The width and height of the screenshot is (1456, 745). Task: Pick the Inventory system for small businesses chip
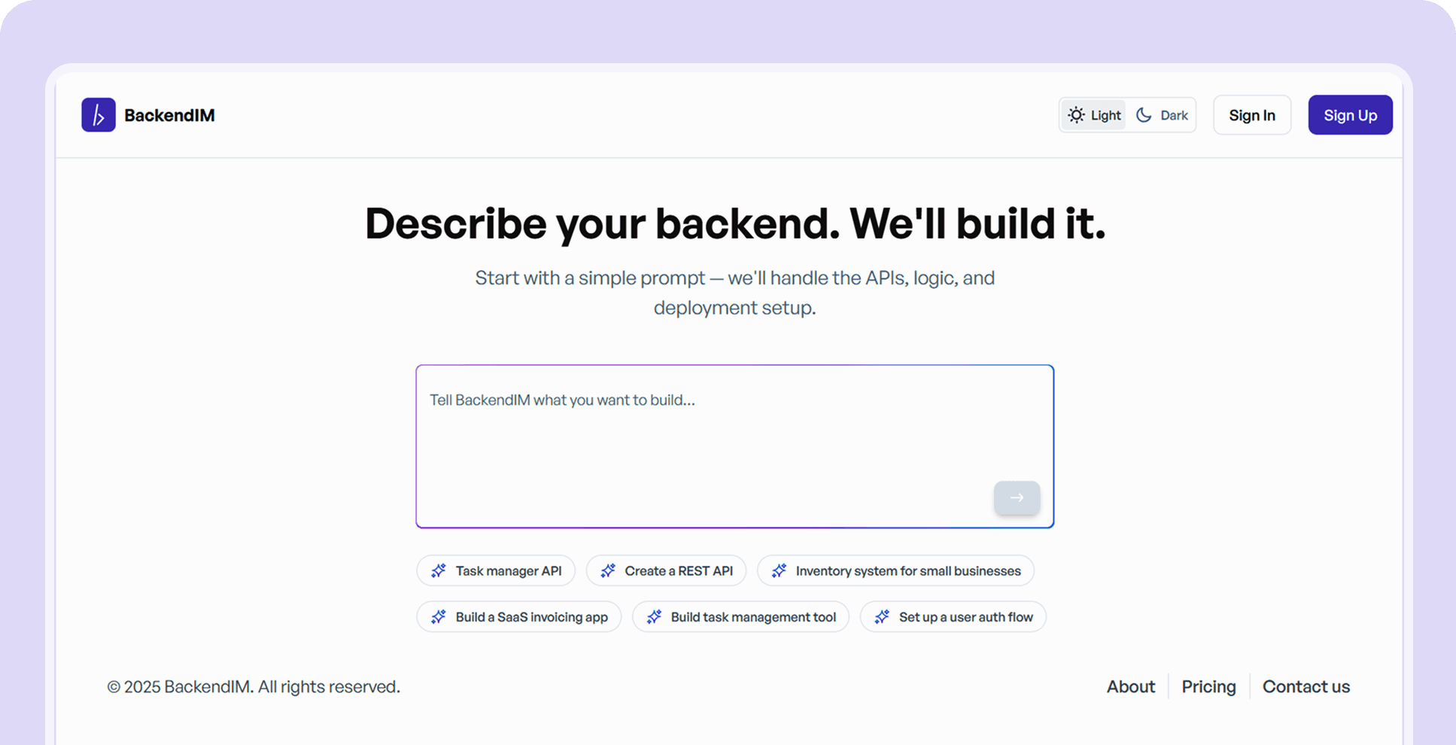pos(895,570)
